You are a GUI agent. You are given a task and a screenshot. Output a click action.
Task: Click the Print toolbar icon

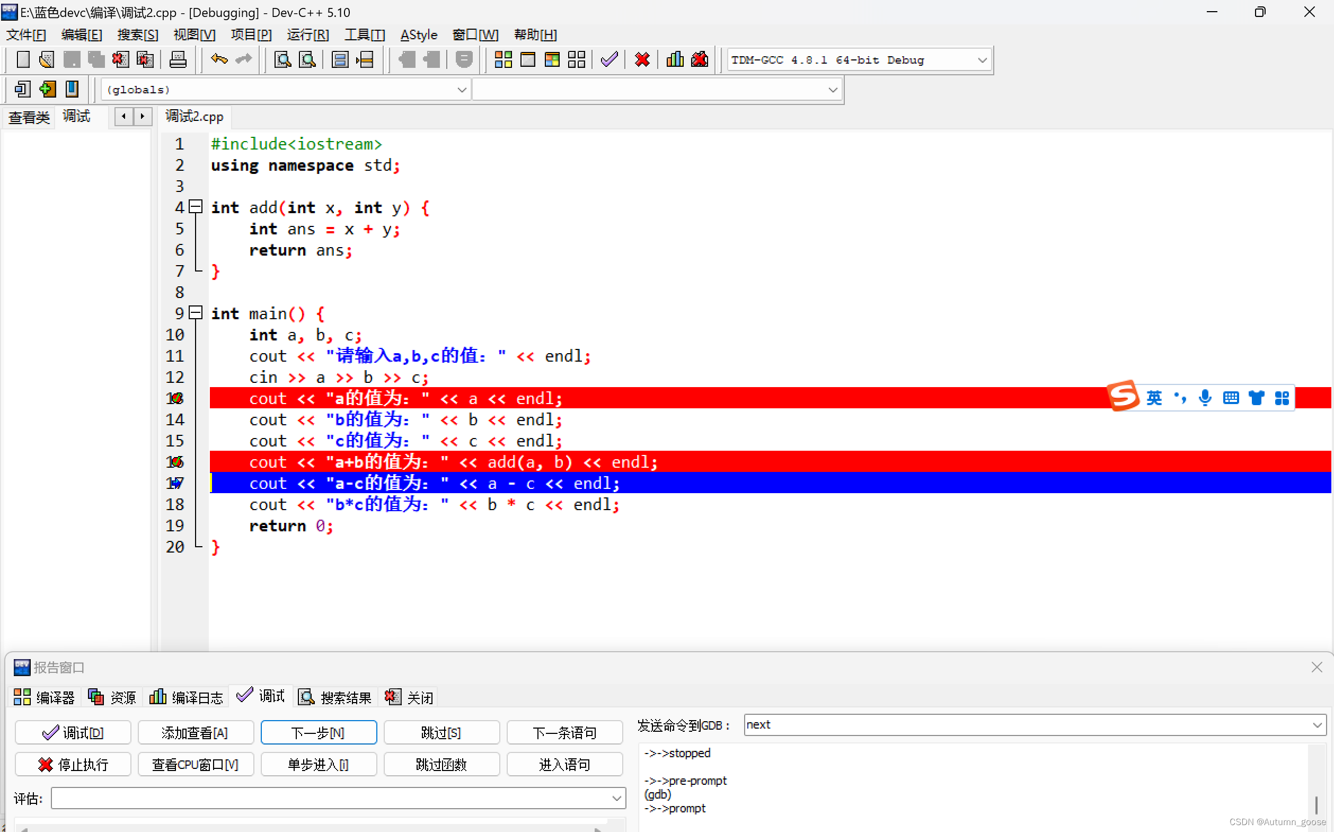coord(178,59)
